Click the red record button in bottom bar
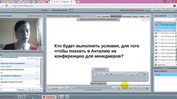 [59, 97]
